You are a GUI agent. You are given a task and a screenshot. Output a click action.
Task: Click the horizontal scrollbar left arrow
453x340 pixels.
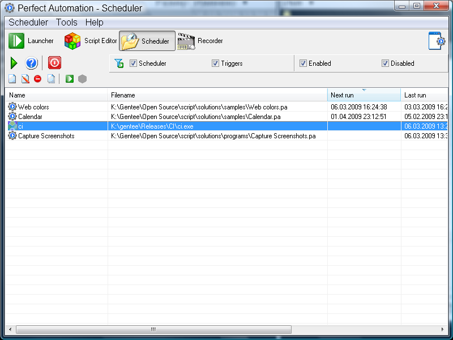tap(10, 329)
